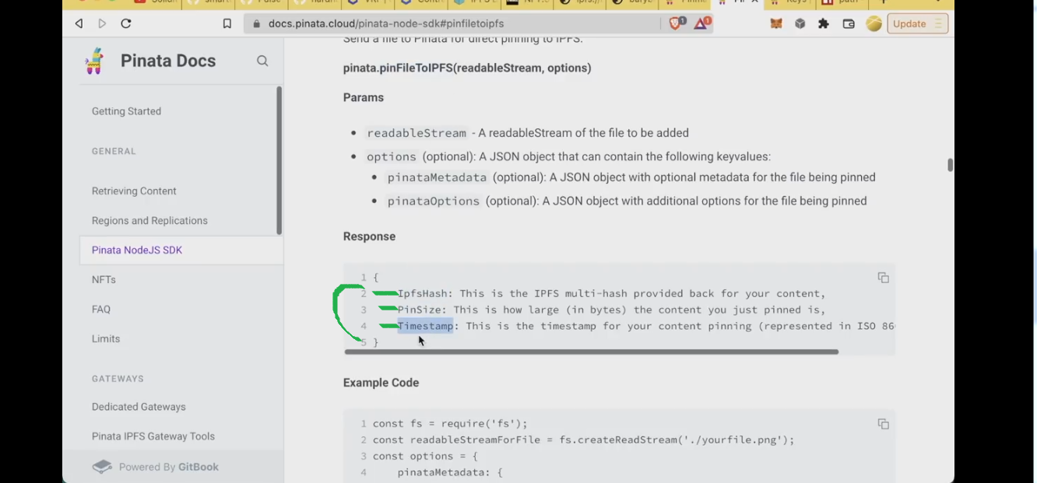Image resolution: width=1037 pixels, height=483 pixels.
Task: Click the readableStreamForFile code line
Action: click(x=584, y=440)
